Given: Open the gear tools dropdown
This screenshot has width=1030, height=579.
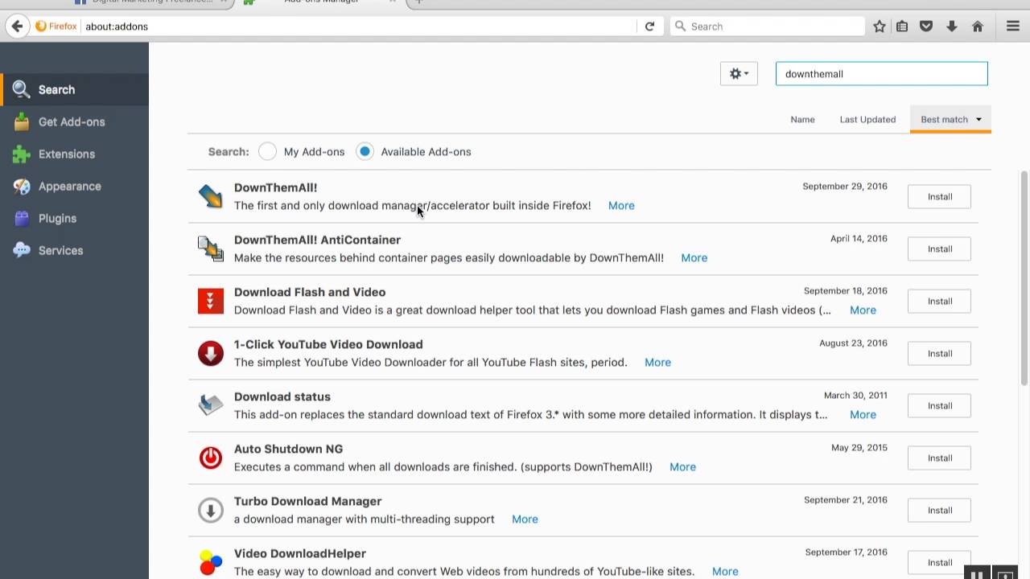Looking at the screenshot, I should click(739, 74).
